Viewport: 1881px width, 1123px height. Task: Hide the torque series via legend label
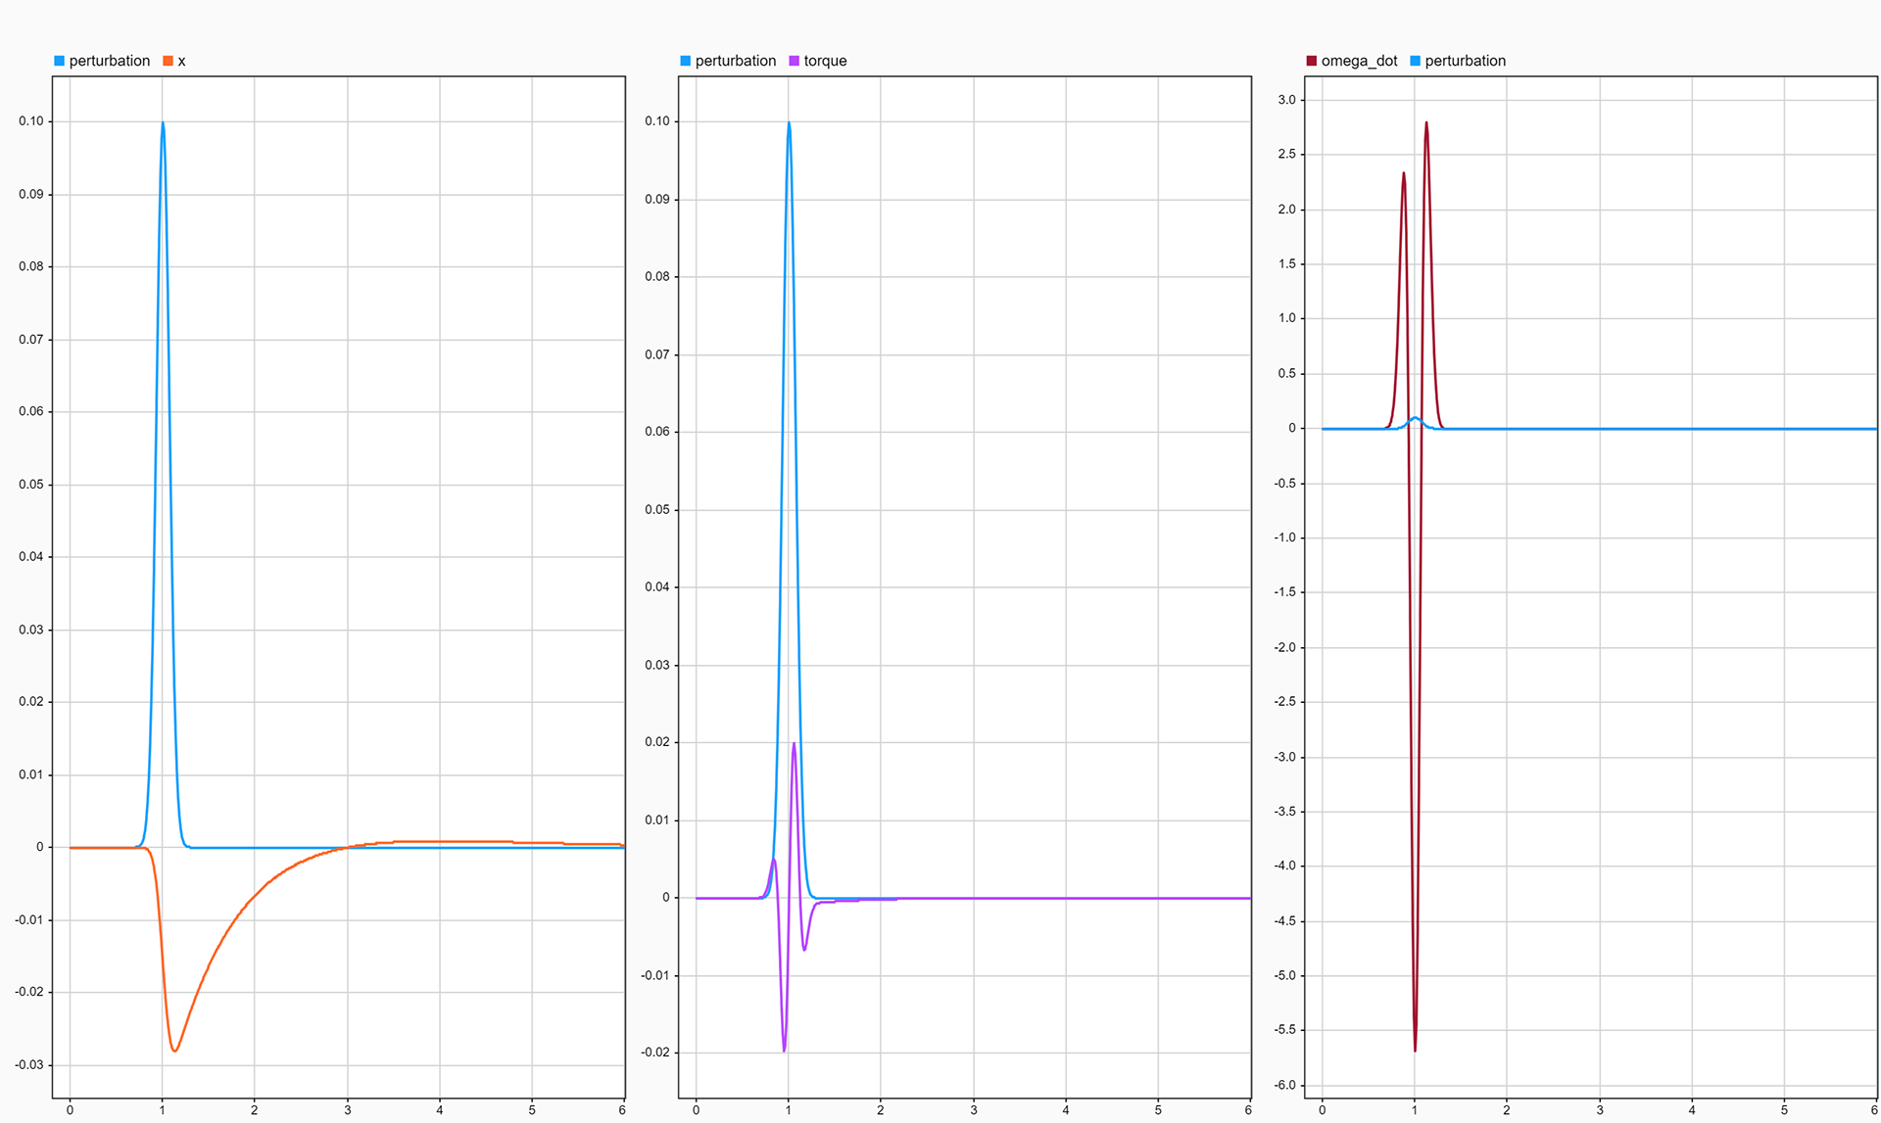[825, 61]
